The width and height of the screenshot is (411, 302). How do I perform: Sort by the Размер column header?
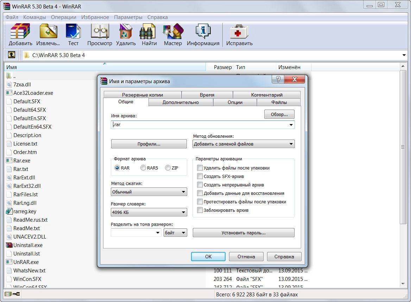click(220, 67)
